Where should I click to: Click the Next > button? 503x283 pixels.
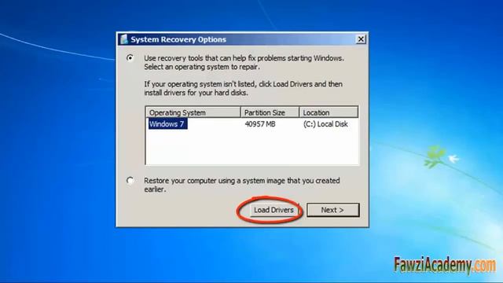pyautogui.click(x=332, y=210)
